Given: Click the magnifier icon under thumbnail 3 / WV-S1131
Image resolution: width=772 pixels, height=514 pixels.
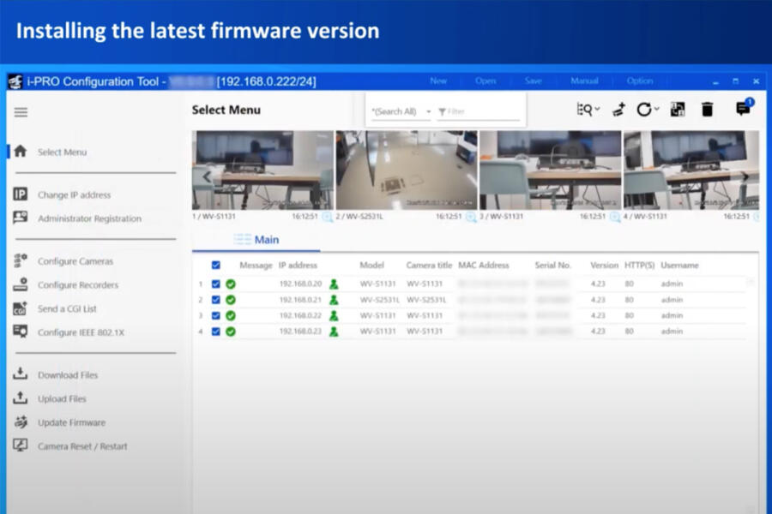Looking at the screenshot, I should pos(615,217).
